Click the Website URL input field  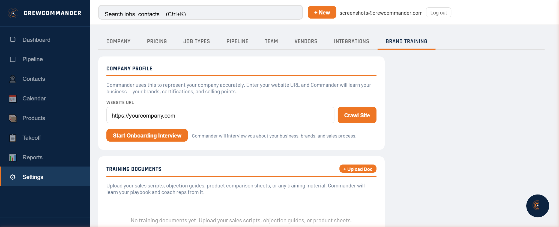220,115
